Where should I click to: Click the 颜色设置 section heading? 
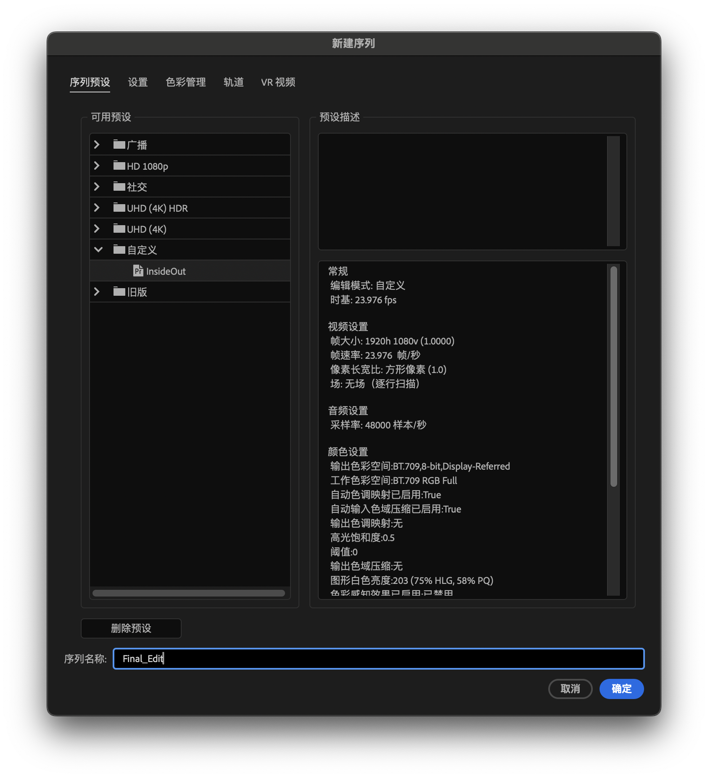click(348, 452)
